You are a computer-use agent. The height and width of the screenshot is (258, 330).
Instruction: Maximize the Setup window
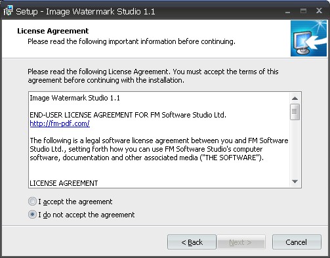point(303,11)
